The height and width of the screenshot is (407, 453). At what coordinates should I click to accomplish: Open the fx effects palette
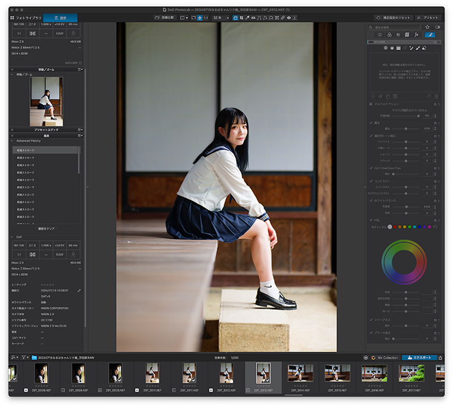(x=417, y=34)
